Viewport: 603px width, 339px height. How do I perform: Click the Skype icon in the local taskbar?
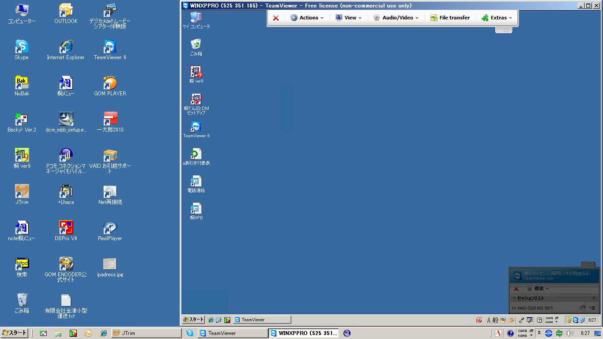tap(190, 333)
